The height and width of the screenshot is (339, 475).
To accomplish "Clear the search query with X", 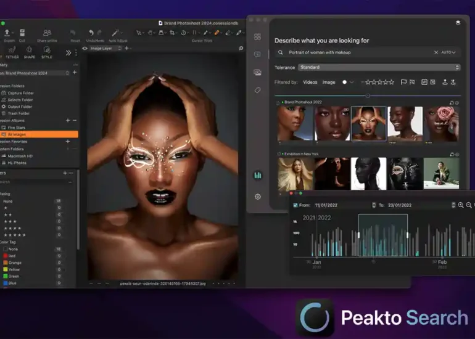I will click(x=436, y=52).
